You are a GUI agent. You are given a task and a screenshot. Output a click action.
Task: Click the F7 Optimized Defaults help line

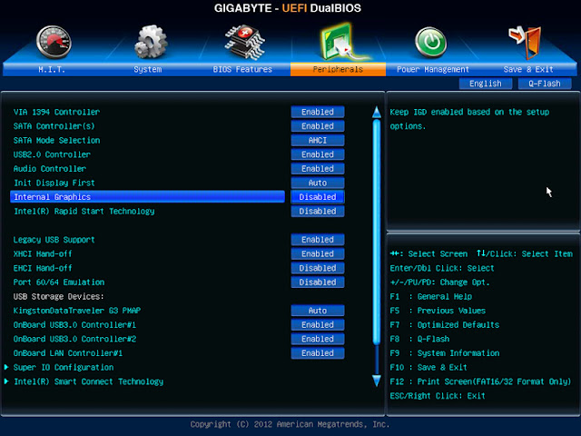pos(445,325)
